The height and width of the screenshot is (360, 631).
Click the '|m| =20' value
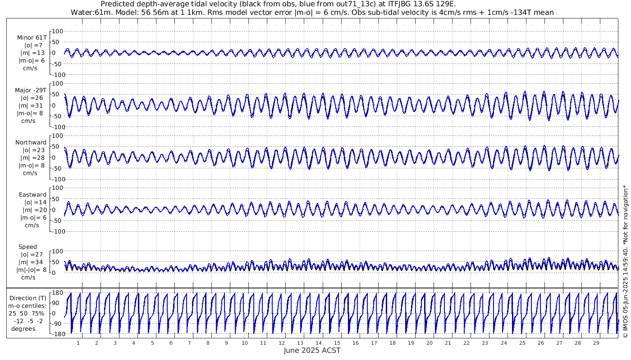[32, 210]
